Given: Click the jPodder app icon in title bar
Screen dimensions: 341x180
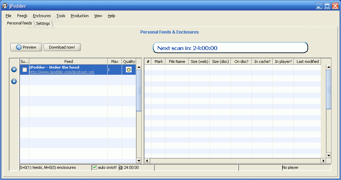Looking at the screenshot, I should [5, 6].
